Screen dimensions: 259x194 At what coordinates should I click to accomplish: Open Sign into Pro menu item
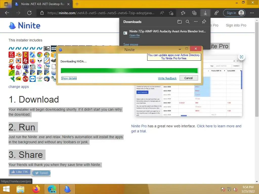coord(236,25)
